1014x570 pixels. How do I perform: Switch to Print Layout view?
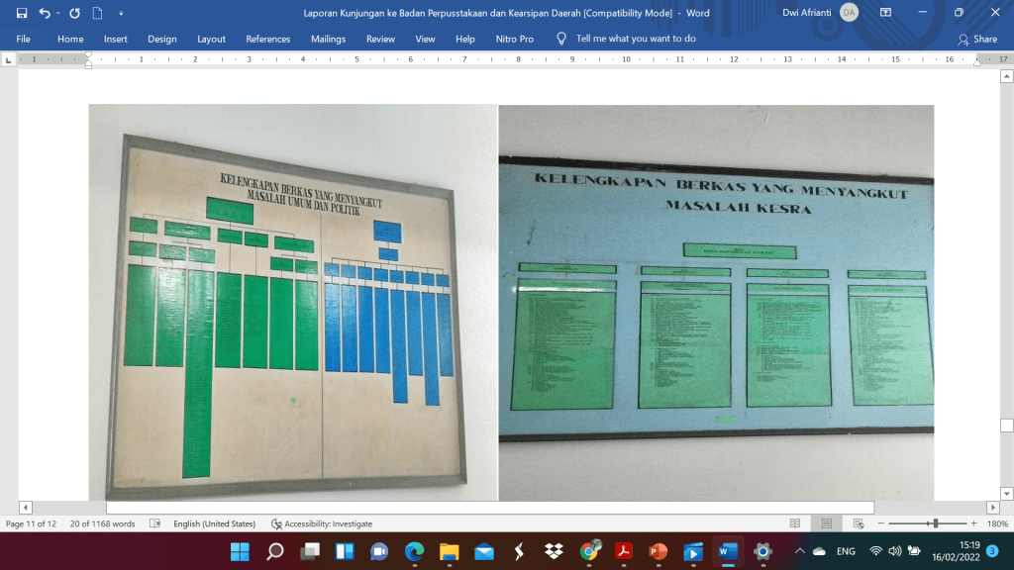click(x=826, y=523)
